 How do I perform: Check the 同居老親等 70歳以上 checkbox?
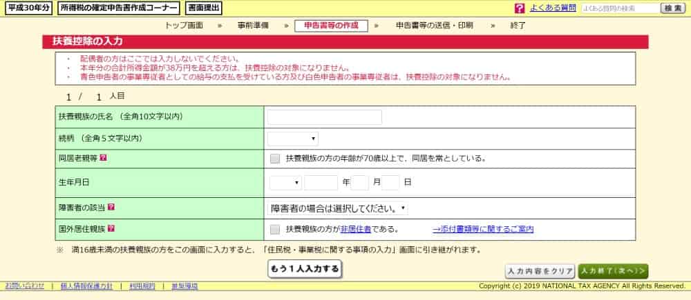click(275, 158)
